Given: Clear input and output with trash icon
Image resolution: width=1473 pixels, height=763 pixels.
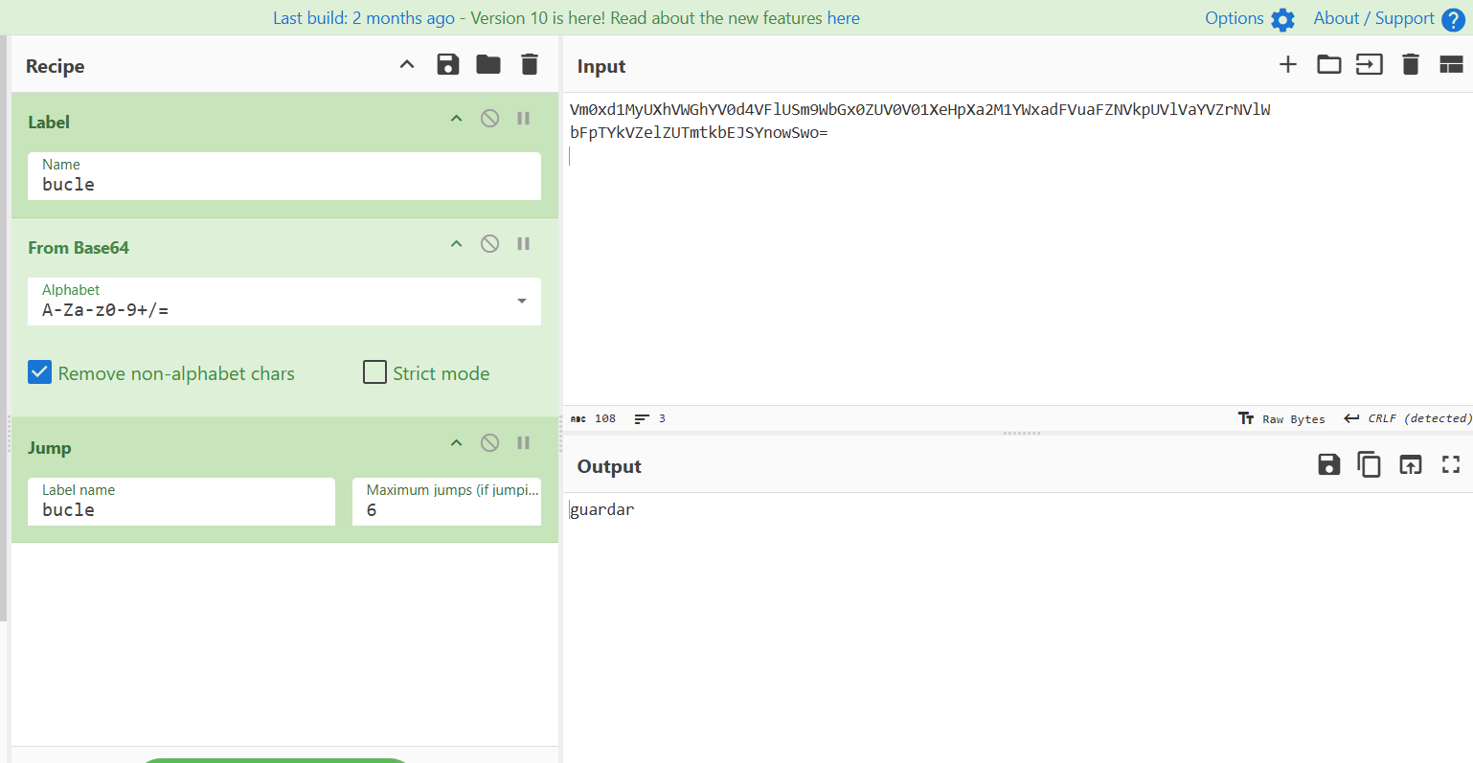Looking at the screenshot, I should click(1410, 65).
